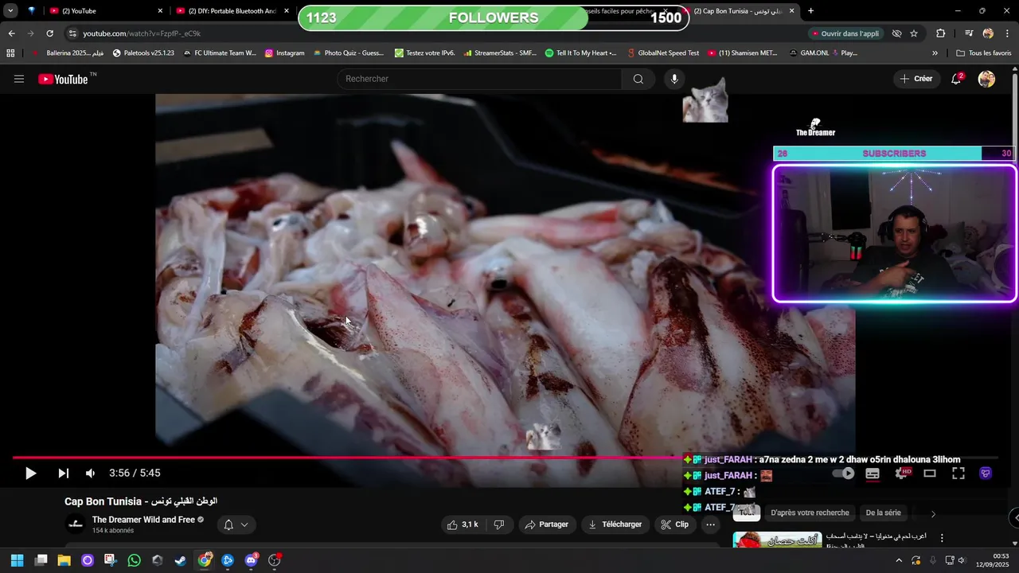1019x573 pixels.
Task: Go back in browser history
Action: click(11, 33)
